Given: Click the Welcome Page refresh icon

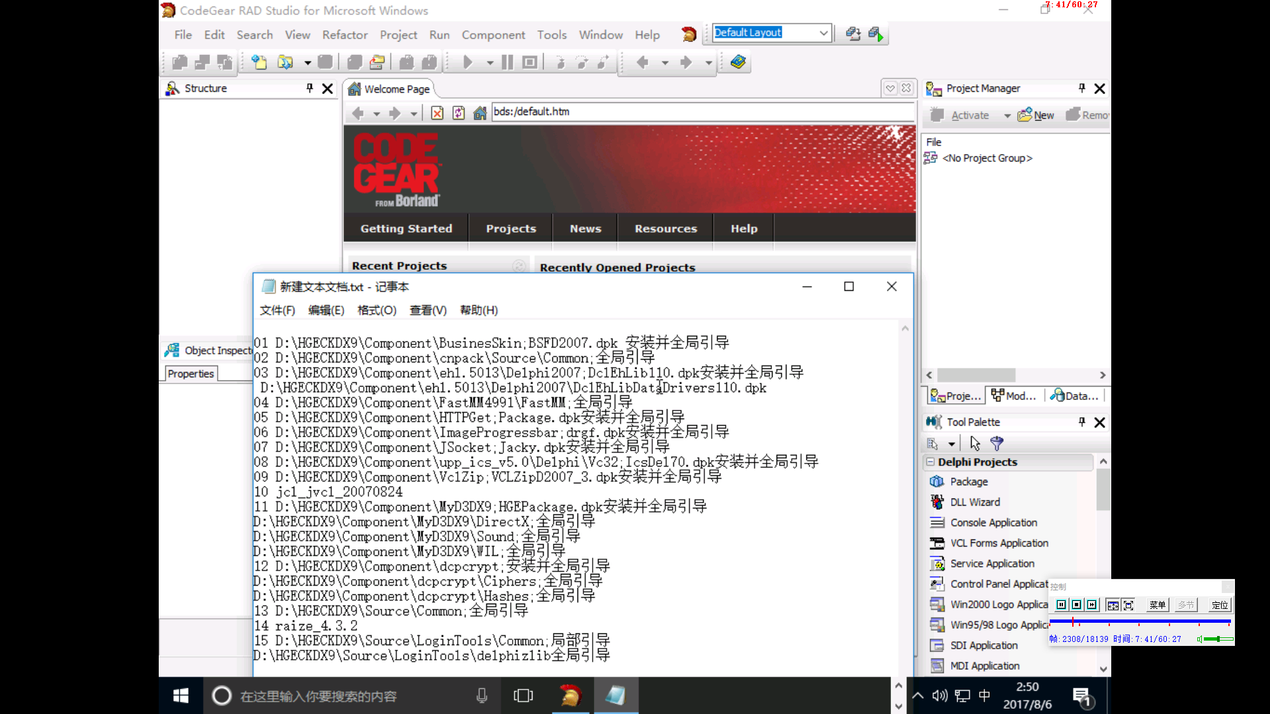Looking at the screenshot, I should [458, 113].
